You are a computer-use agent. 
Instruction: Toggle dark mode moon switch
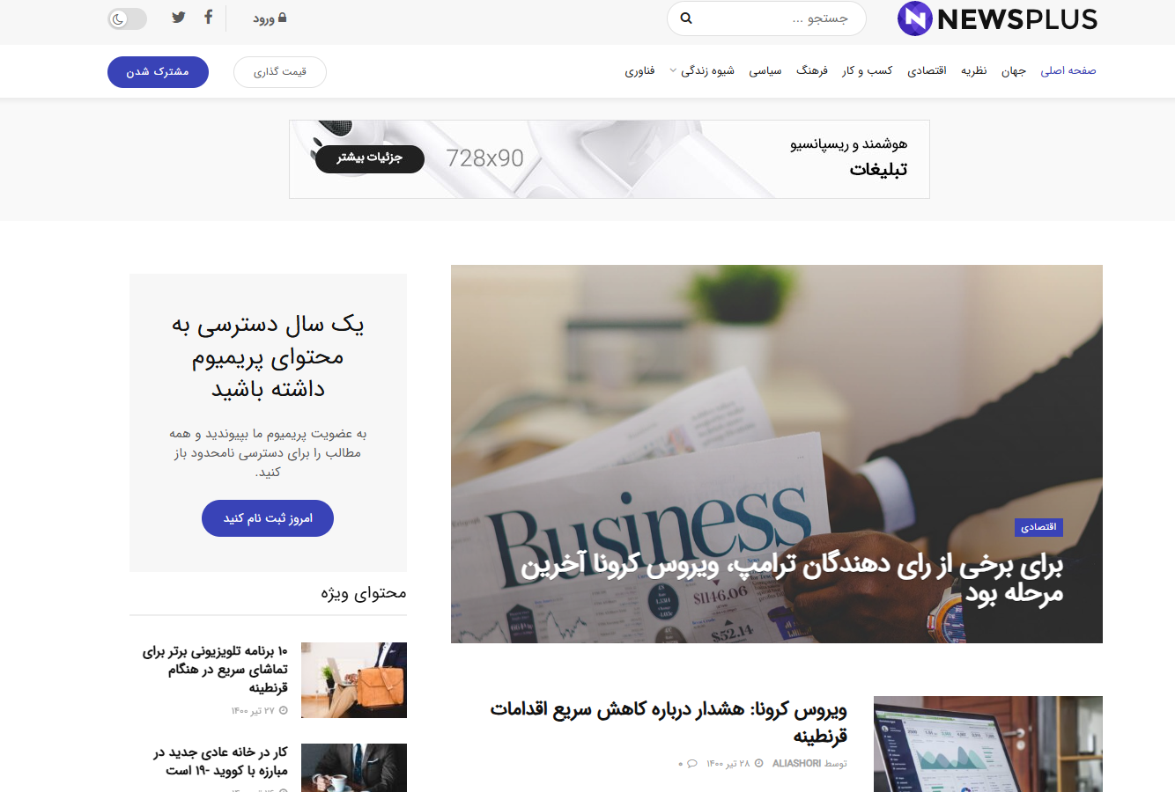128,18
